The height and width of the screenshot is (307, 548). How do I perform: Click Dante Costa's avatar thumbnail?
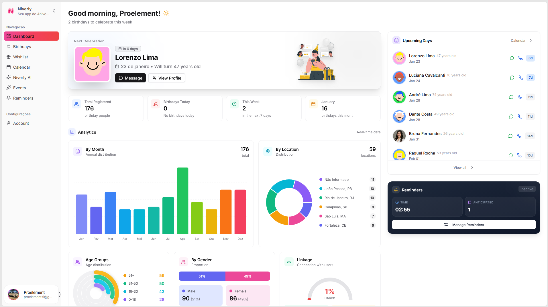(399, 116)
